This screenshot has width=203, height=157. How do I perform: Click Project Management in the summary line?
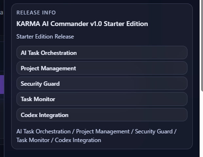(103, 132)
